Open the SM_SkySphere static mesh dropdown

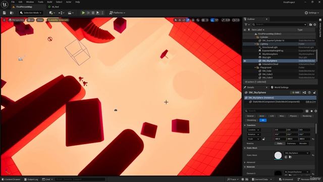297,153
